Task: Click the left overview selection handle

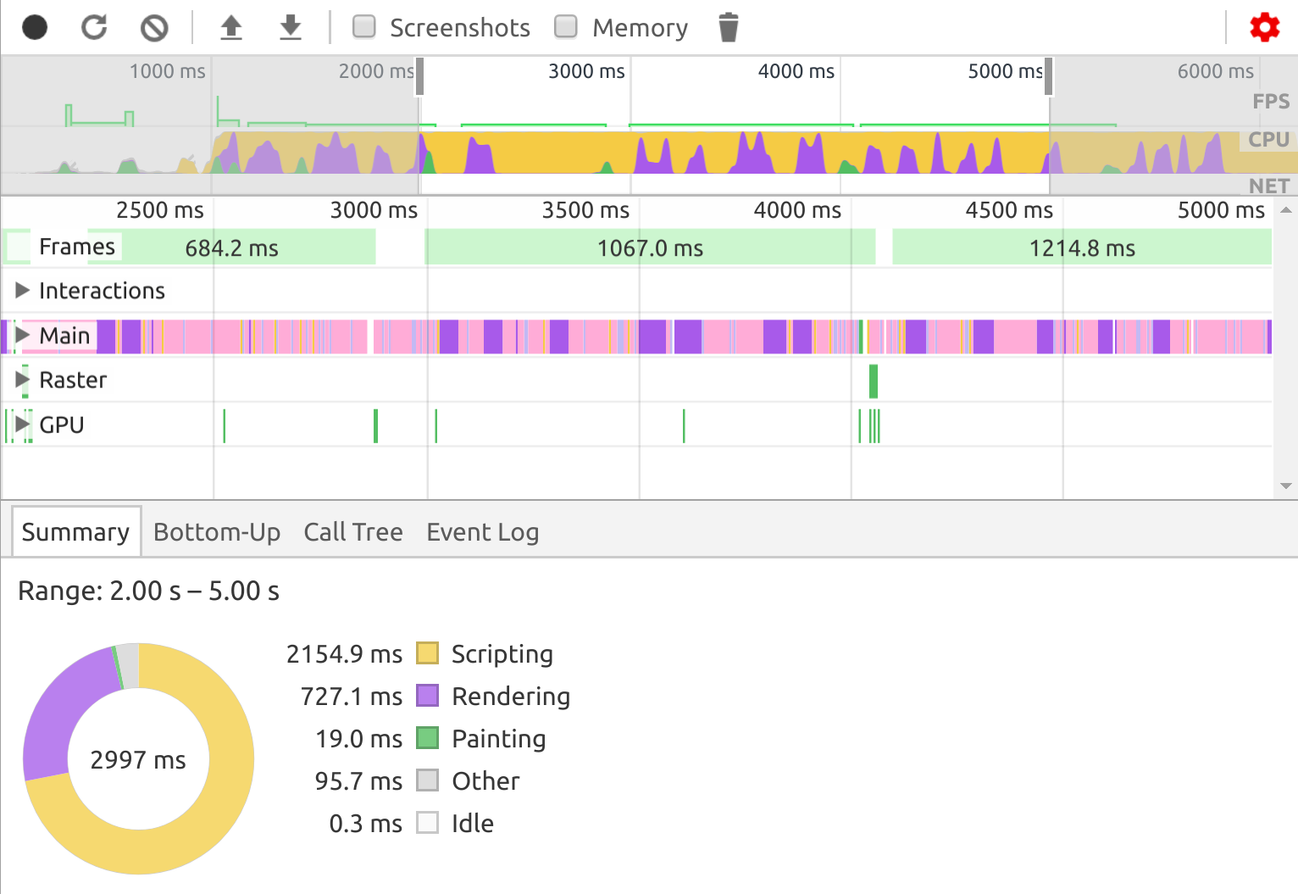Action: [419, 77]
